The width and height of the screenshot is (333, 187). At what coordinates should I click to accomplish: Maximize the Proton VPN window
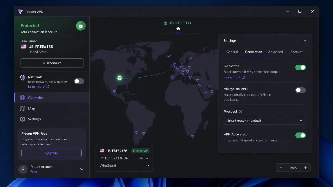click(x=300, y=11)
